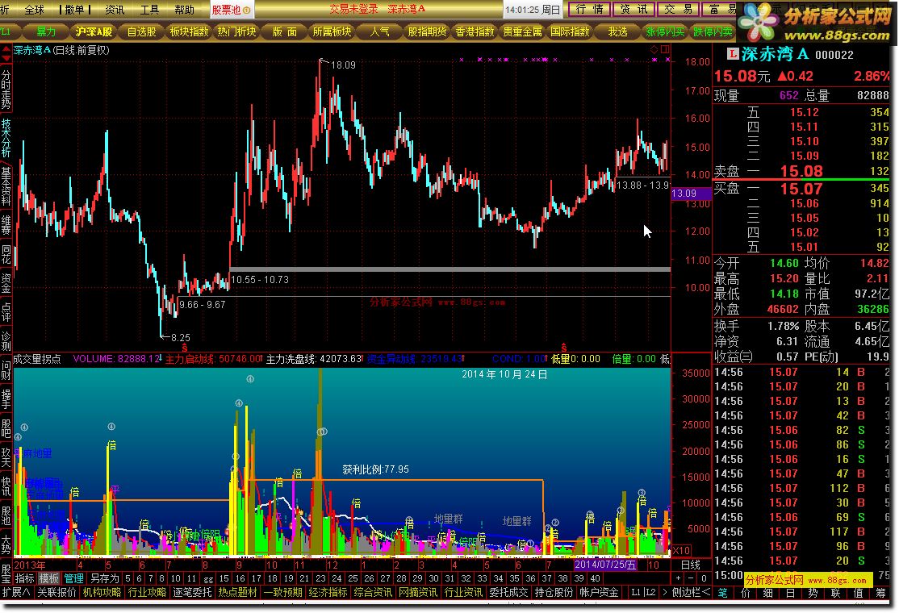Select indicator preset number 5
The image size is (899, 613).
point(128,578)
